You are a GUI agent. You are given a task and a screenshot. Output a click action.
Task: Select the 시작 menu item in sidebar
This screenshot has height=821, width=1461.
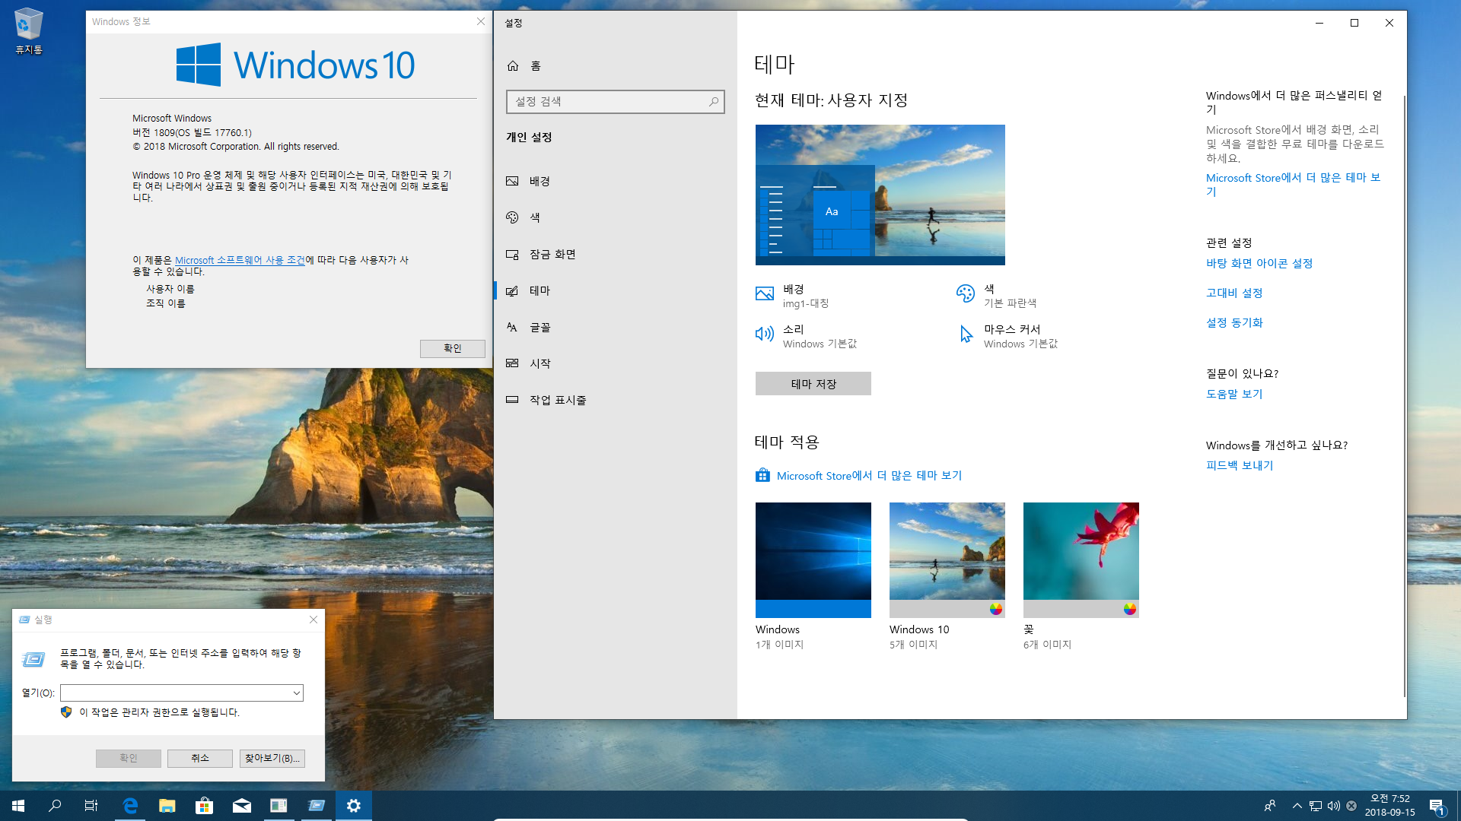tap(615, 363)
